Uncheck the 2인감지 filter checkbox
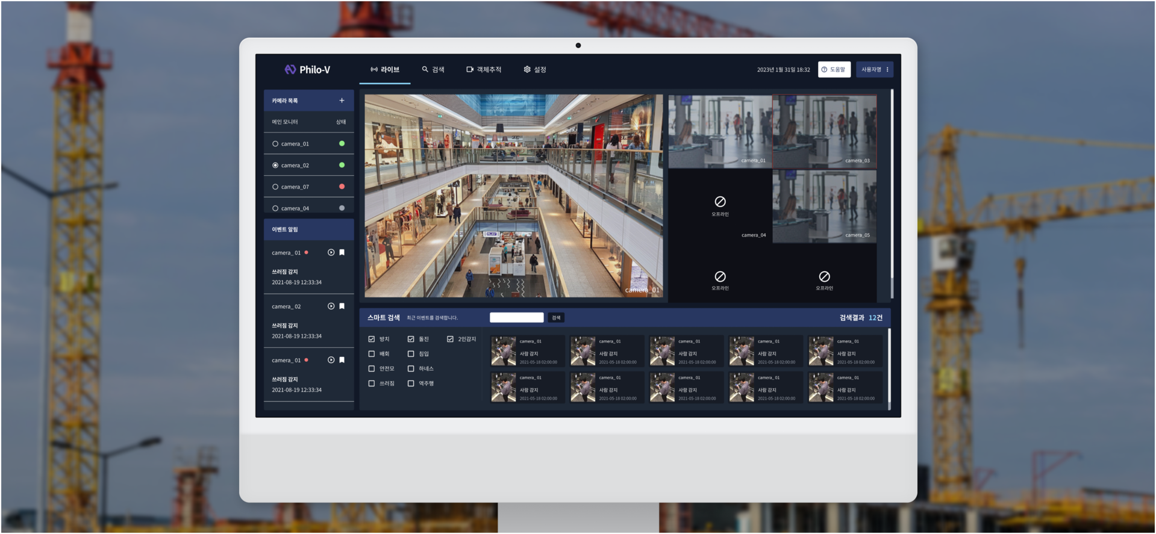 point(450,339)
